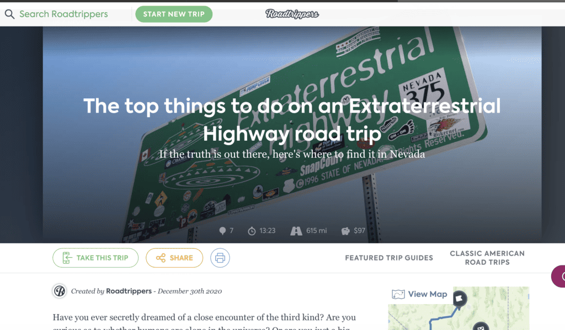Print the trip with printer icon
Screen dimensions: 565x330
220,258
